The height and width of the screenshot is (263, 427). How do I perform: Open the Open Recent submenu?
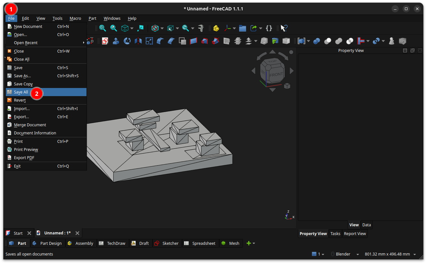coord(46,43)
